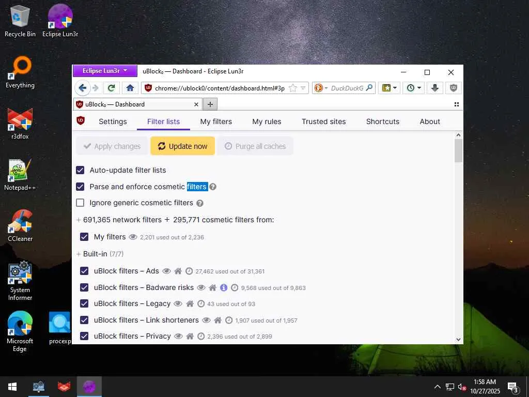Open URL bar history dropdown arrow
This screenshot has width=529, height=397.
click(303, 88)
